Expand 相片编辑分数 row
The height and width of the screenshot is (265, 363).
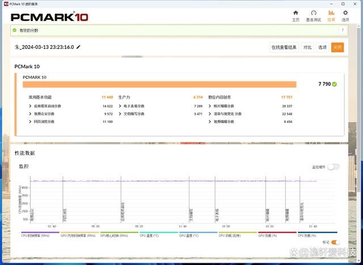(x=210, y=106)
